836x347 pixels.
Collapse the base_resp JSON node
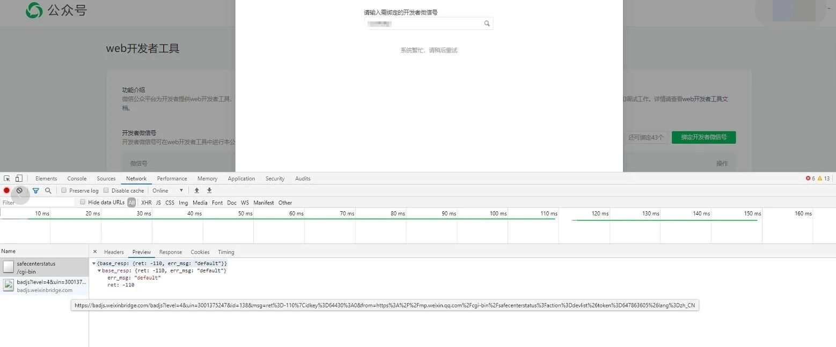(x=99, y=271)
